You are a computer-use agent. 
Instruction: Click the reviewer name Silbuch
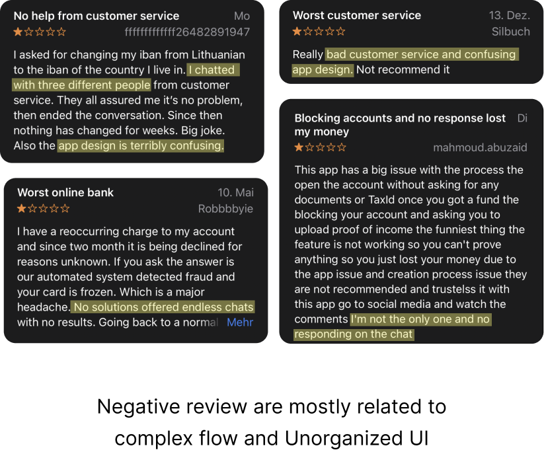pyautogui.click(x=510, y=31)
